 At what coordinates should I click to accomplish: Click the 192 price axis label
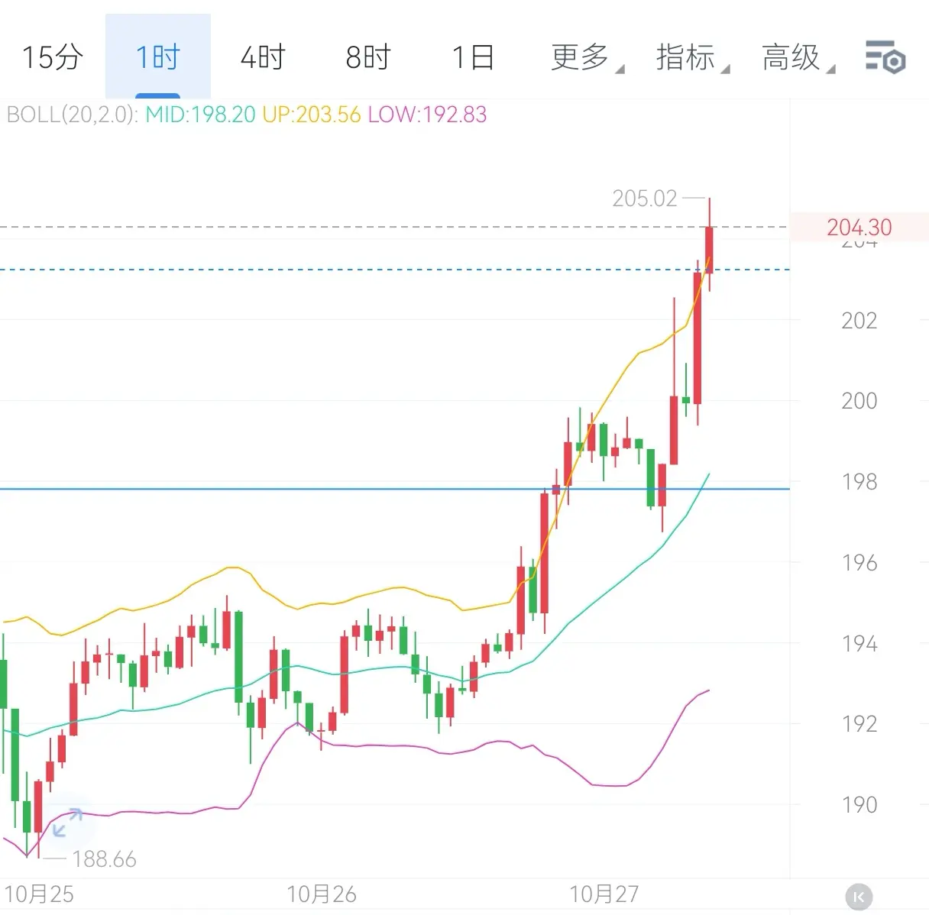859,723
